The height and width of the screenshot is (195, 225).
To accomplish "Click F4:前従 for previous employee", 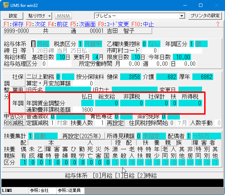I will 58,24.
